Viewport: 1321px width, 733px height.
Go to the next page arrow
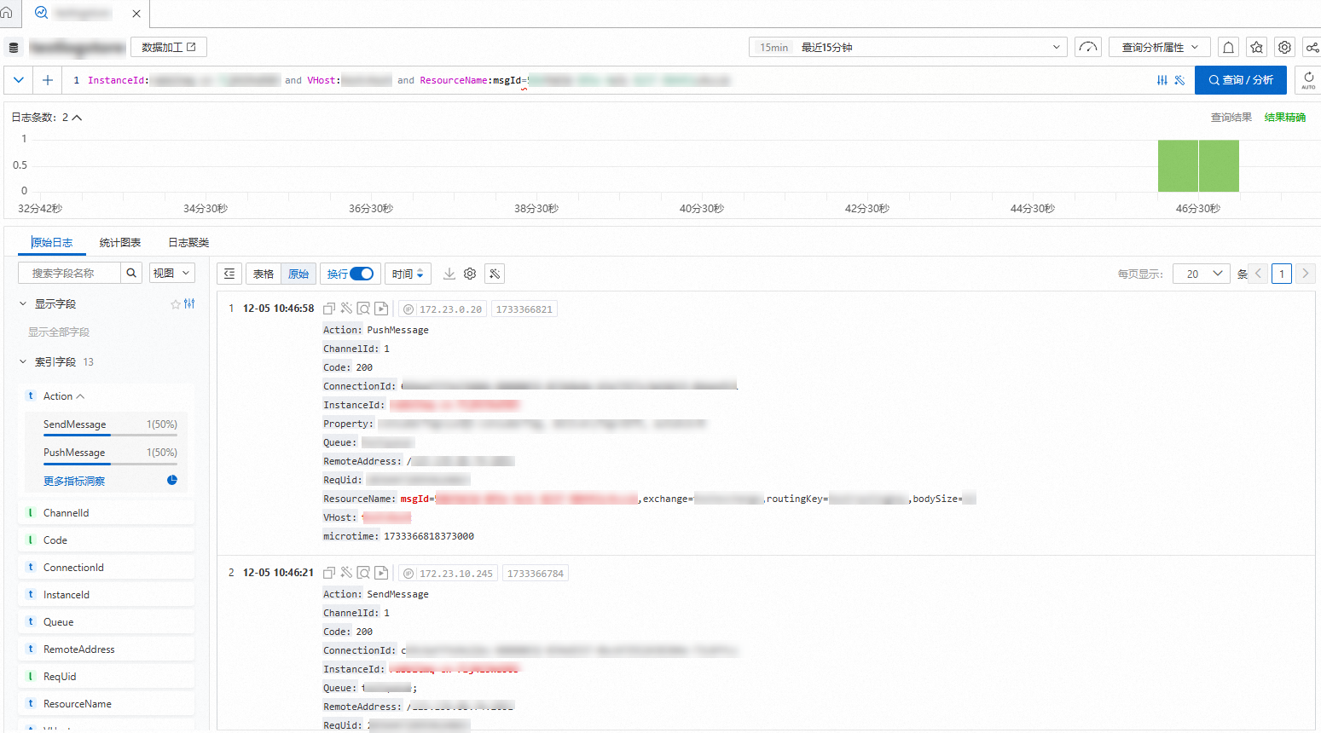(x=1305, y=274)
